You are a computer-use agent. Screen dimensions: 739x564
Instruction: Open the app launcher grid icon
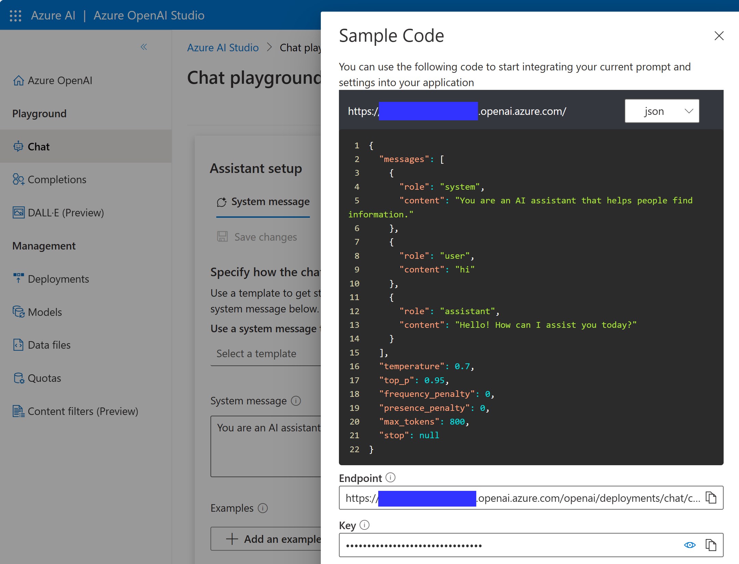click(15, 16)
